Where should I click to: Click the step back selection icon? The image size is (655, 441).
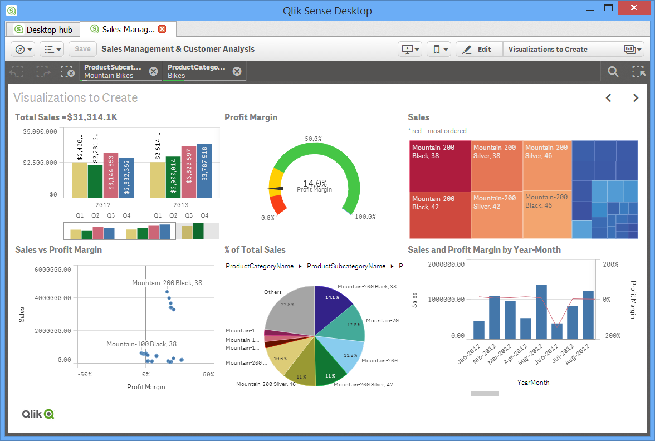click(16, 71)
